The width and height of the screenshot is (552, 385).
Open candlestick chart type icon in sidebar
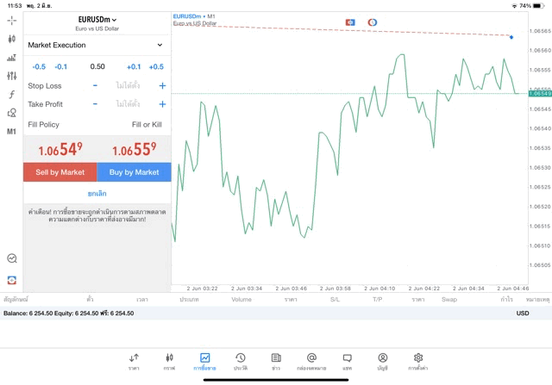[11, 39]
